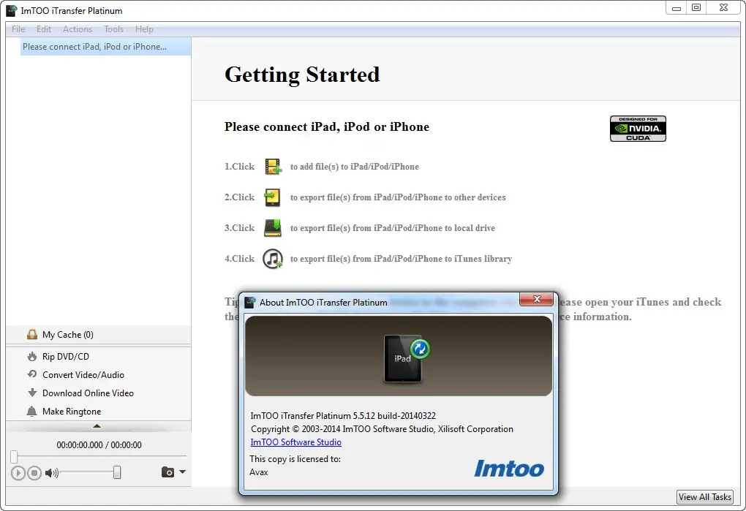The width and height of the screenshot is (746, 511).
Task: Click the export to other devices icon
Action: (x=273, y=197)
